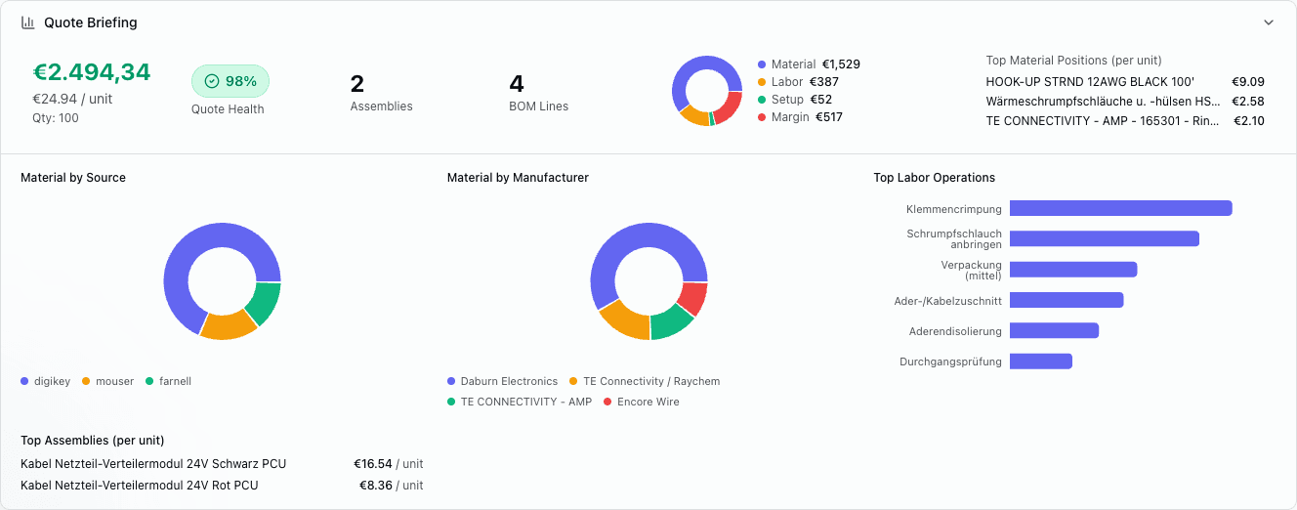Click the HOOK-UP STRND 12AWG BLACK 100' row
Screen dimensions: 1297x510
tap(1125, 82)
